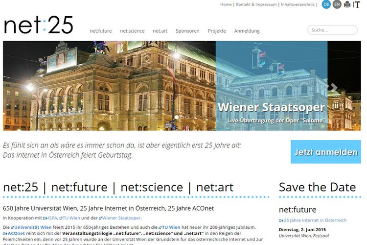The image size is (367, 245).
Task: Open 25 Jahre Internet in Österreich link
Action: pos(313,220)
